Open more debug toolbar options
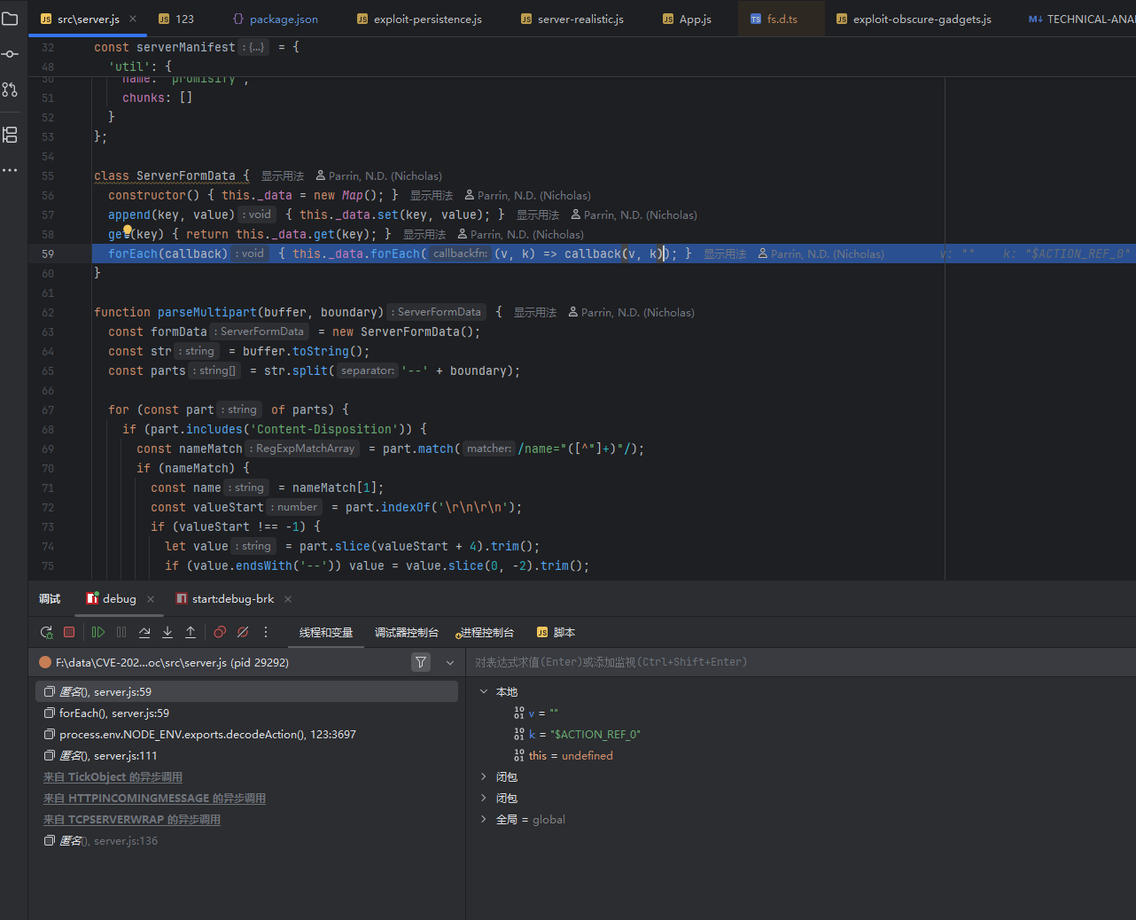The height and width of the screenshot is (920, 1136). [266, 632]
